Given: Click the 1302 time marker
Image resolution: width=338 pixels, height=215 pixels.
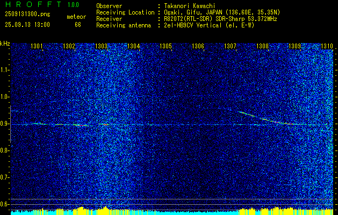Looking at the screenshot, I should [69, 46].
